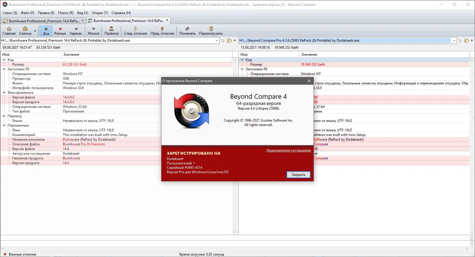Toggle the Одинак. same filter

coord(76,31)
